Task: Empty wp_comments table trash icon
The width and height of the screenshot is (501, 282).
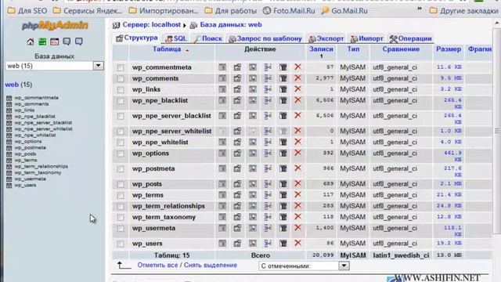Action: 283,78
